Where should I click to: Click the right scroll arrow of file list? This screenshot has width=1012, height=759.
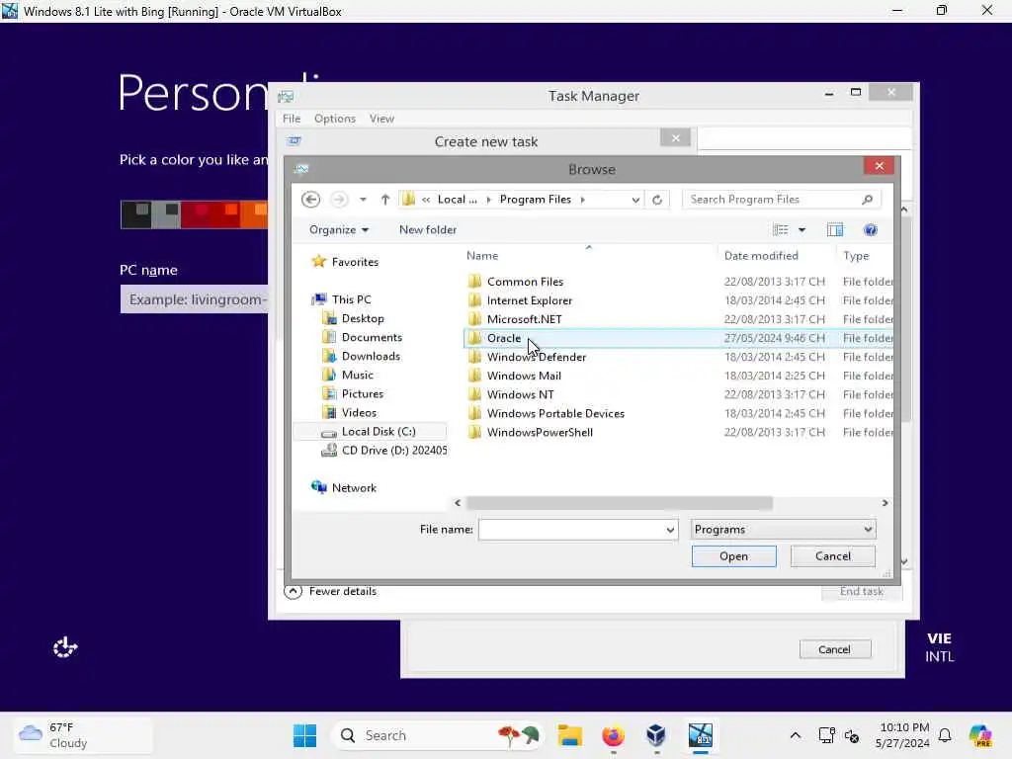tap(885, 503)
